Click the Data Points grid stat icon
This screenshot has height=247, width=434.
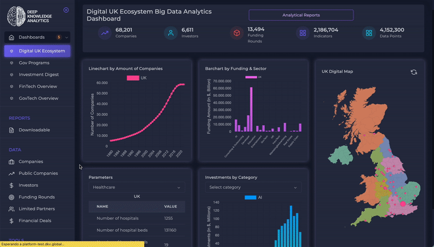pos(369,33)
